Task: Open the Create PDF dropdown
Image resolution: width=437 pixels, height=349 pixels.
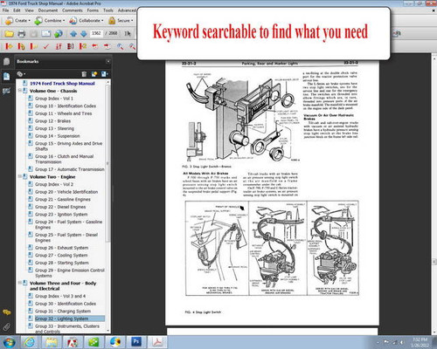Action: [17, 21]
